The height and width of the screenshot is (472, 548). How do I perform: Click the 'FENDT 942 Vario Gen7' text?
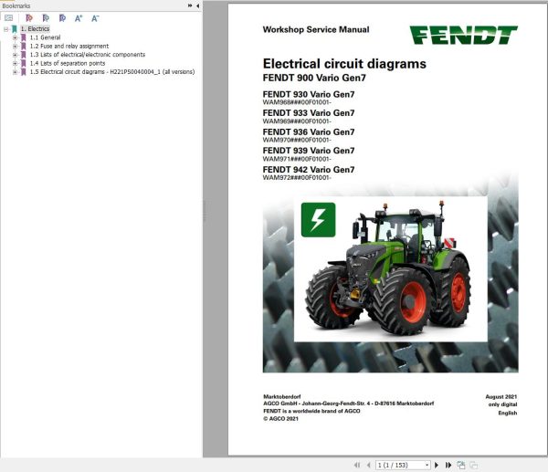309,170
